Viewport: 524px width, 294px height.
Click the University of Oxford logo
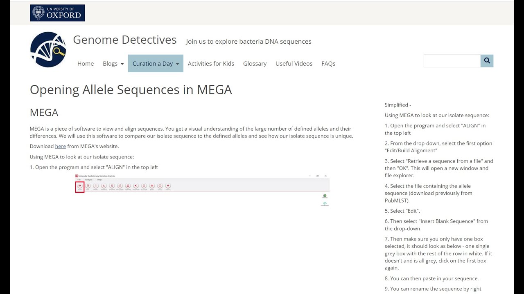(57, 13)
